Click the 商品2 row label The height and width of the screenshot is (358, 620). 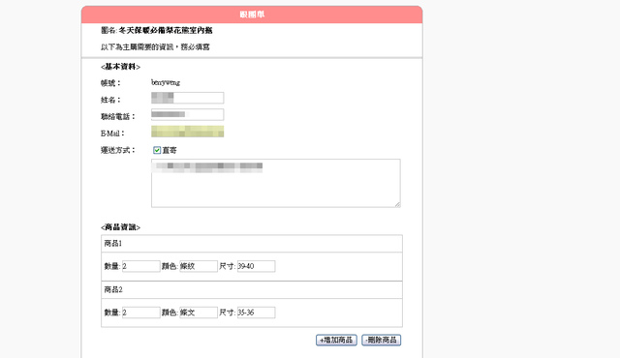[113, 289]
